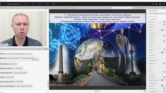
Task: Toggle the microphone button
Action: point(40,4)
